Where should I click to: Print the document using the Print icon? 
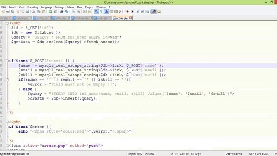27,12
